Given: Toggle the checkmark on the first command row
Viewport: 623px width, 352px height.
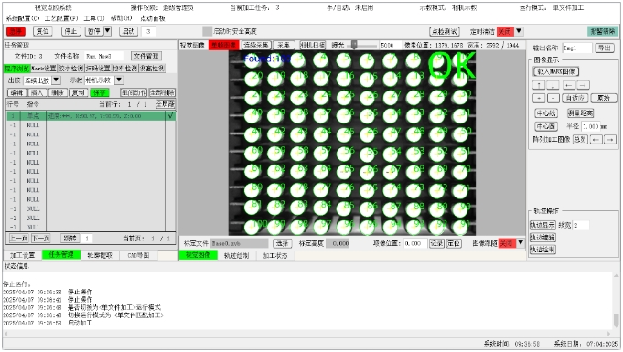Looking at the screenshot, I should pyautogui.click(x=170, y=116).
